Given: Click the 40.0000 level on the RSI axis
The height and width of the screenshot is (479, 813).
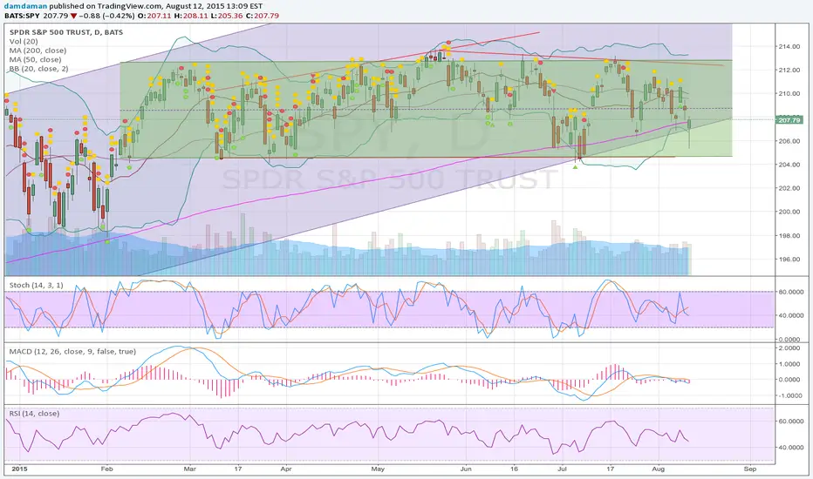Looking at the screenshot, I should coord(790,448).
